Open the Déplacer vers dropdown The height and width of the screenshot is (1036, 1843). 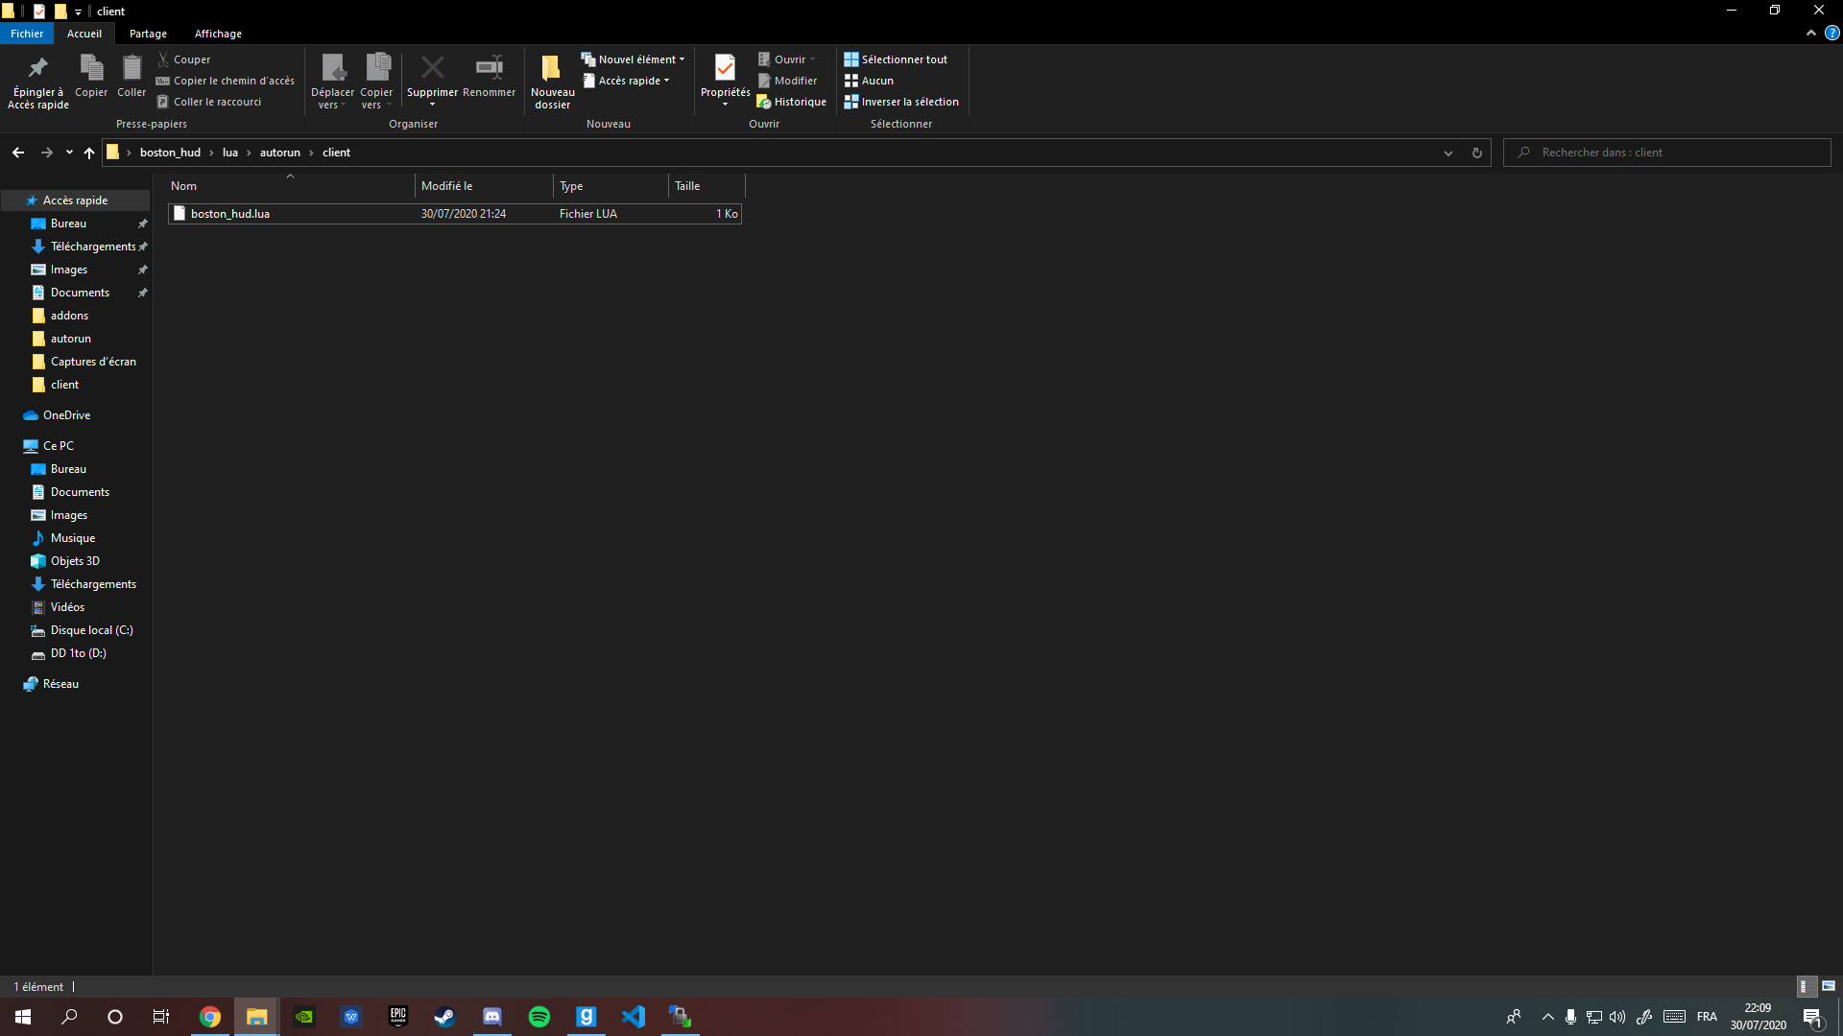click(x=332, y=82)
